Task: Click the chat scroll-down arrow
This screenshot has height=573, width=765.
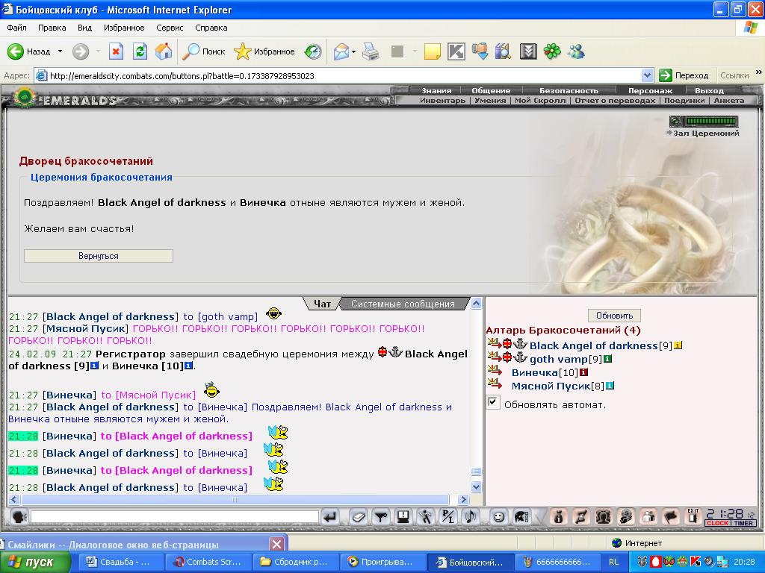Action: tap(476, 486)
